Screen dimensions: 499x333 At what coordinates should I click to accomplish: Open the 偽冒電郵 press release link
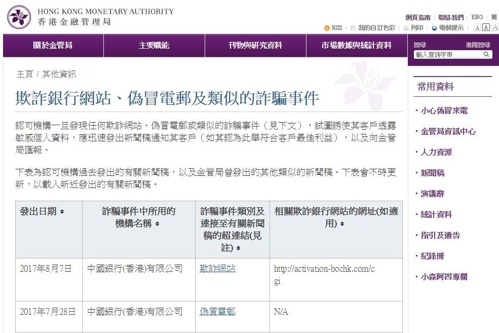[x=217, y=312]
